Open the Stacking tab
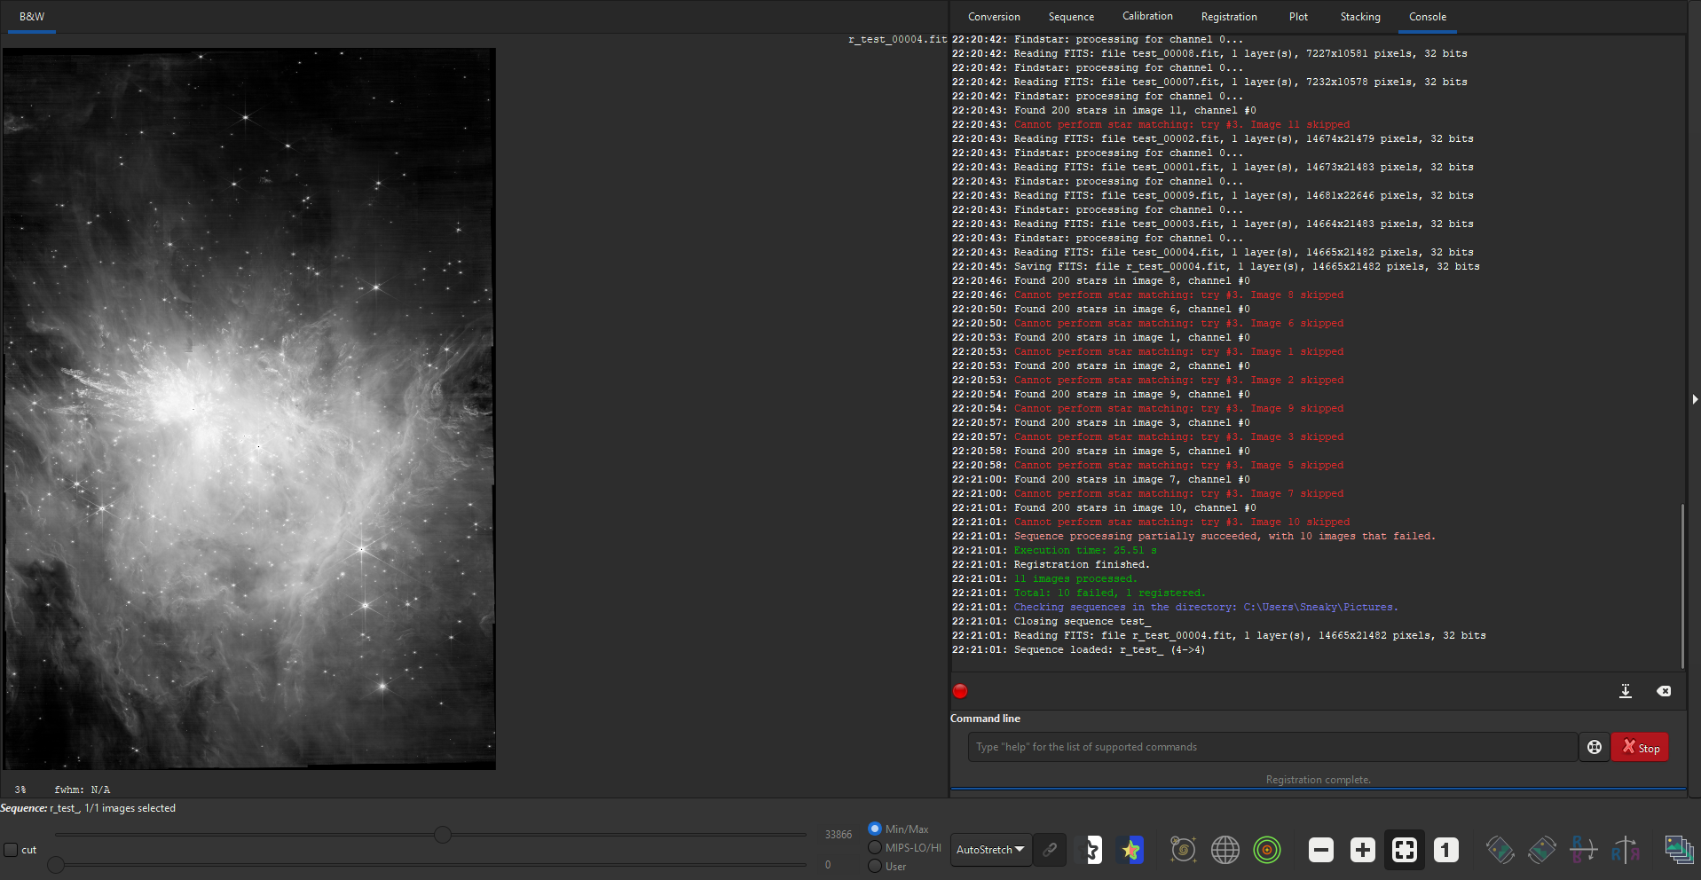This screenshot has height=880, width=1701. 1359,17
